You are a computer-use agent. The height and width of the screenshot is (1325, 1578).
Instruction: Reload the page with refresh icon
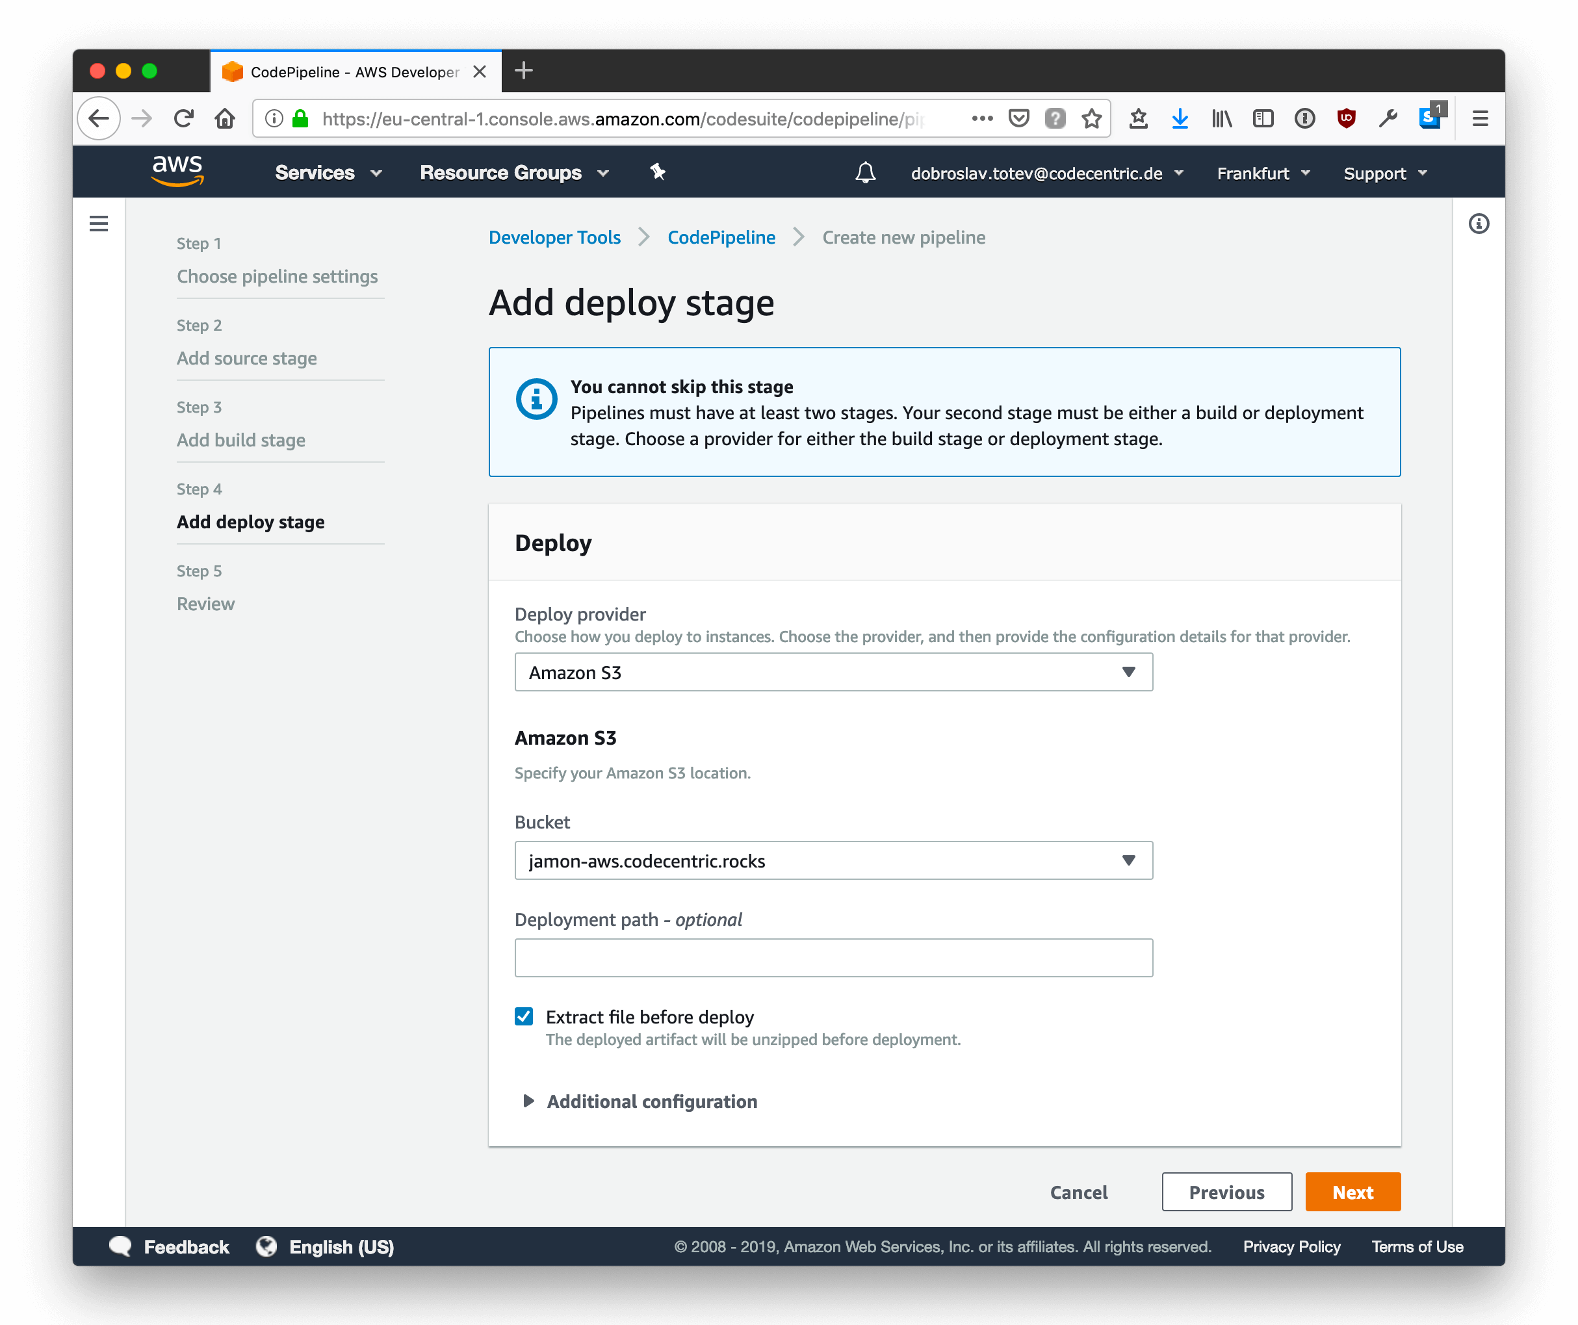183,118
